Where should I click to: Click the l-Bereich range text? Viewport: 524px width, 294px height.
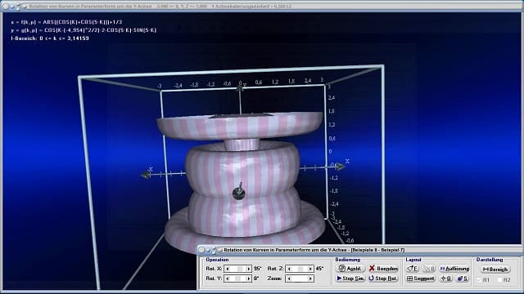point(50,38)
